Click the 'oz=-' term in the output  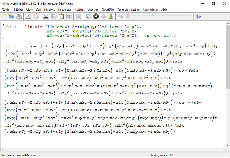[185, 103]
